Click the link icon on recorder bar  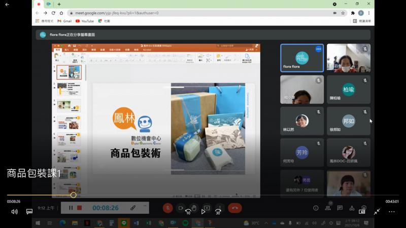[133, 208]
